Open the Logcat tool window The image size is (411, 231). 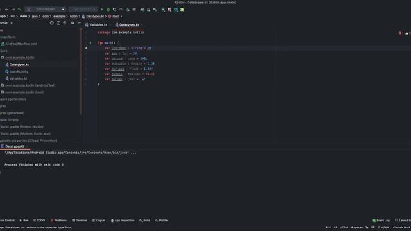point(99,221)
